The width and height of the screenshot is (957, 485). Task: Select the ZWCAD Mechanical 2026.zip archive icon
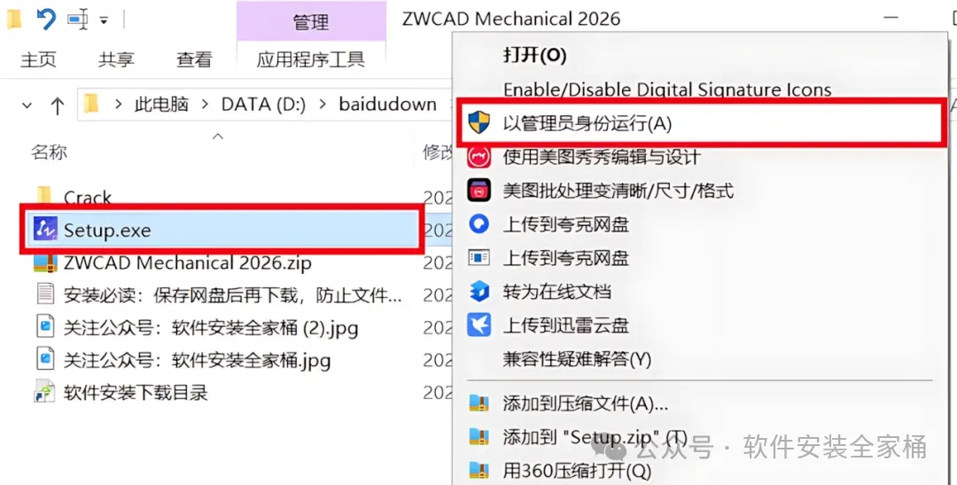[46, 263]
